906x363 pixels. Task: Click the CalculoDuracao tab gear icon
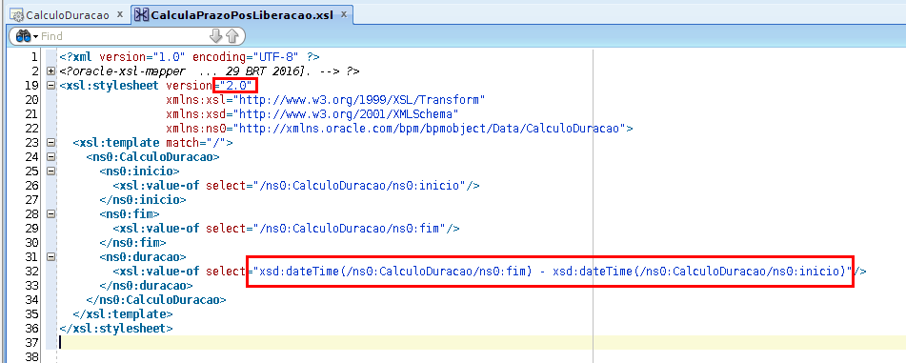click(x=17, y=15)
